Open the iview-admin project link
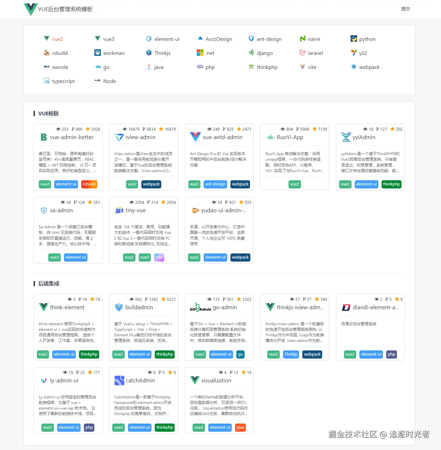441x450 pixels. point(141,137)
